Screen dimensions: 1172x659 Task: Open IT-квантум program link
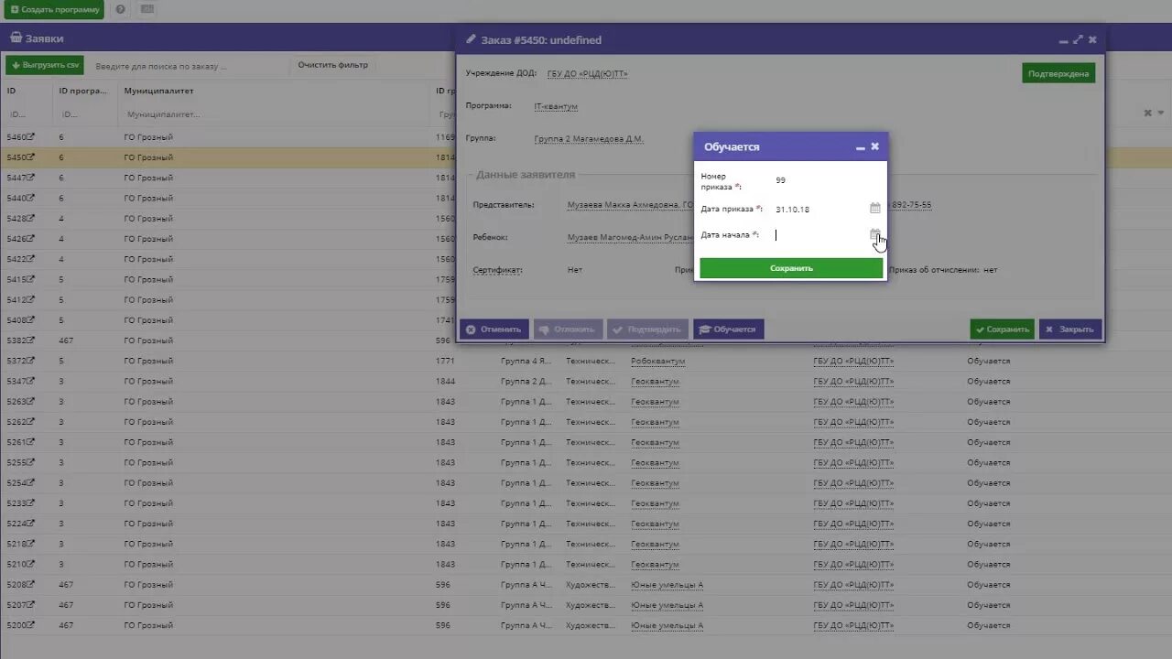556,106
